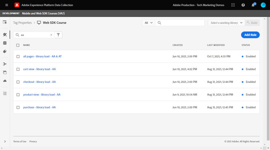
Task: Open the hamburger navigation menu
Action: [x=6, y=5]
